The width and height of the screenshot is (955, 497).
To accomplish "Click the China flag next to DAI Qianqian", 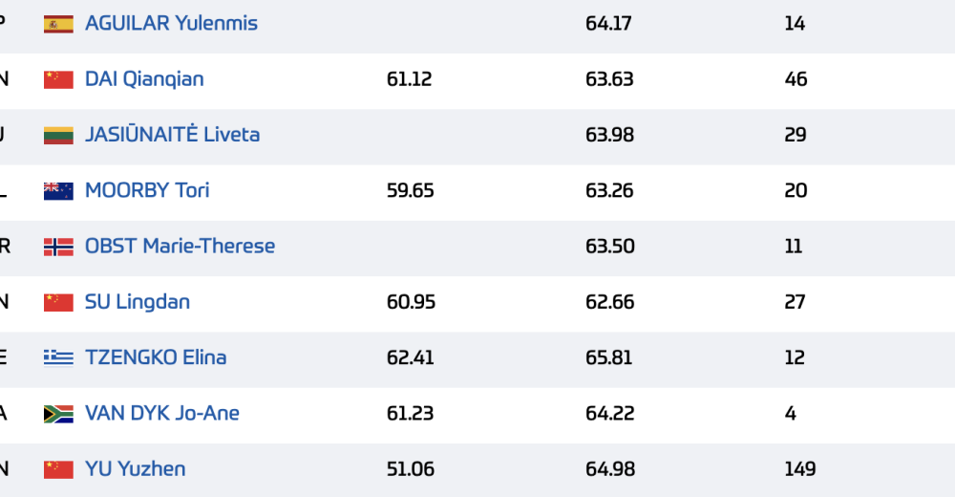I will tap(58, 79).
